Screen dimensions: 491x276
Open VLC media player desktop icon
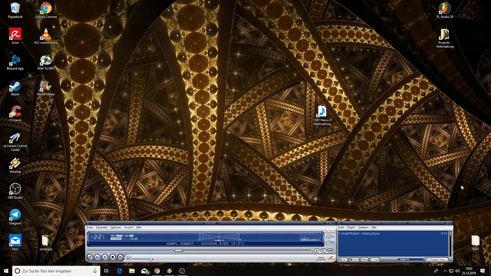pyautogui.click(x=46, y=36)
